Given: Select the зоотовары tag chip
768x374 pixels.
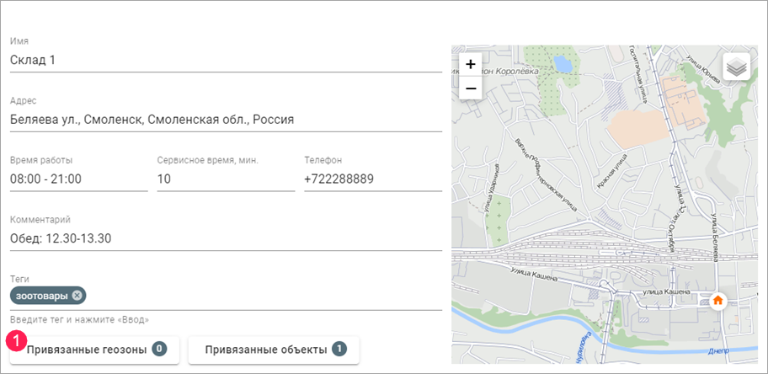Looking at the screenshot, I should point(42,296).
